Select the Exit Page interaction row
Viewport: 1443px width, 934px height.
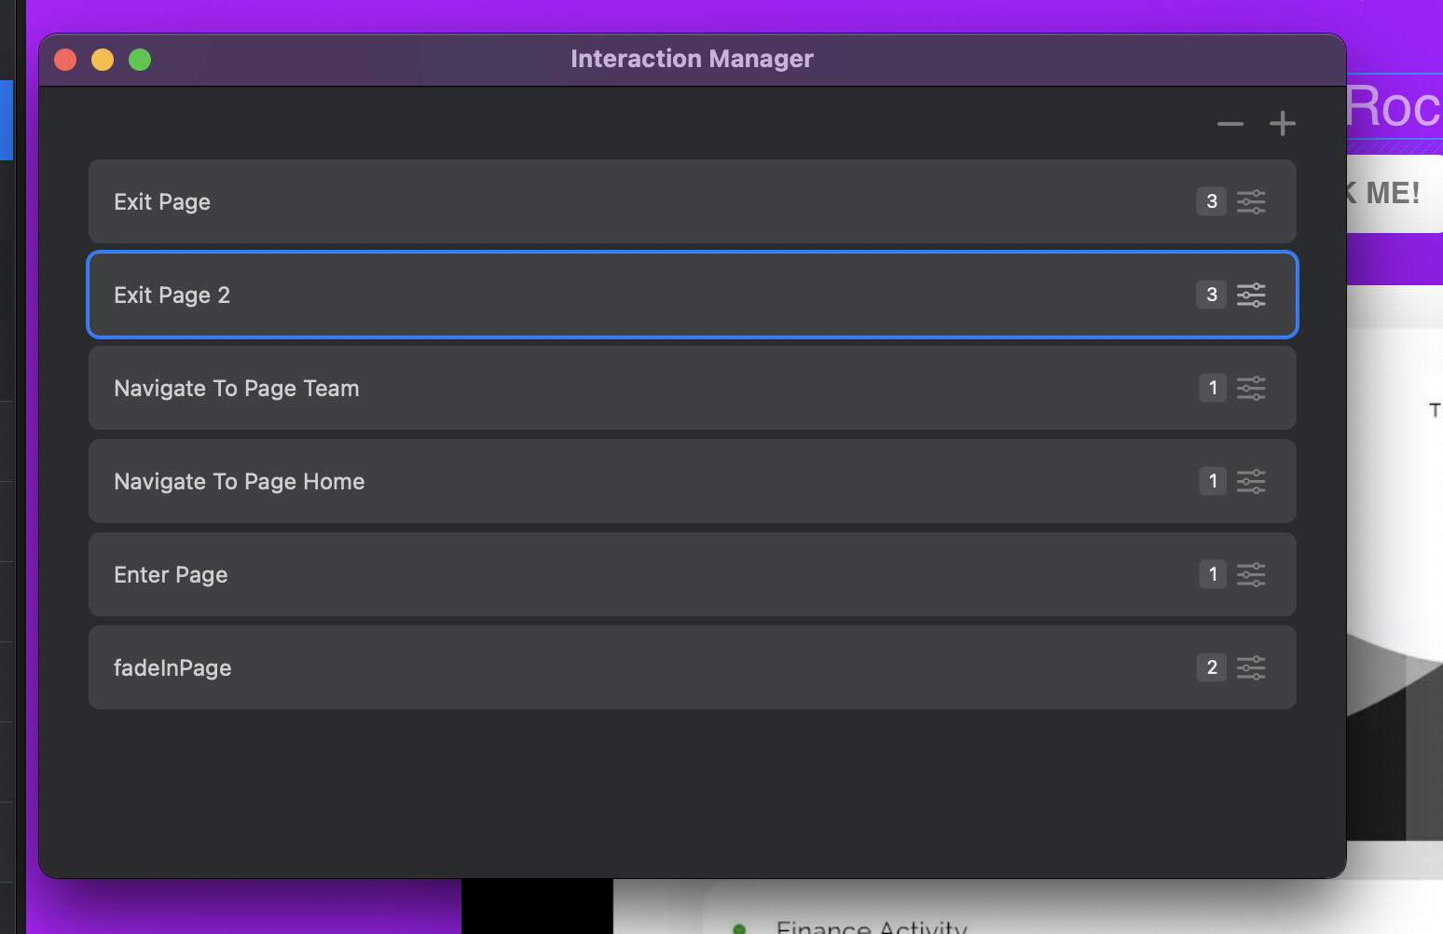[x=559, y=201]
